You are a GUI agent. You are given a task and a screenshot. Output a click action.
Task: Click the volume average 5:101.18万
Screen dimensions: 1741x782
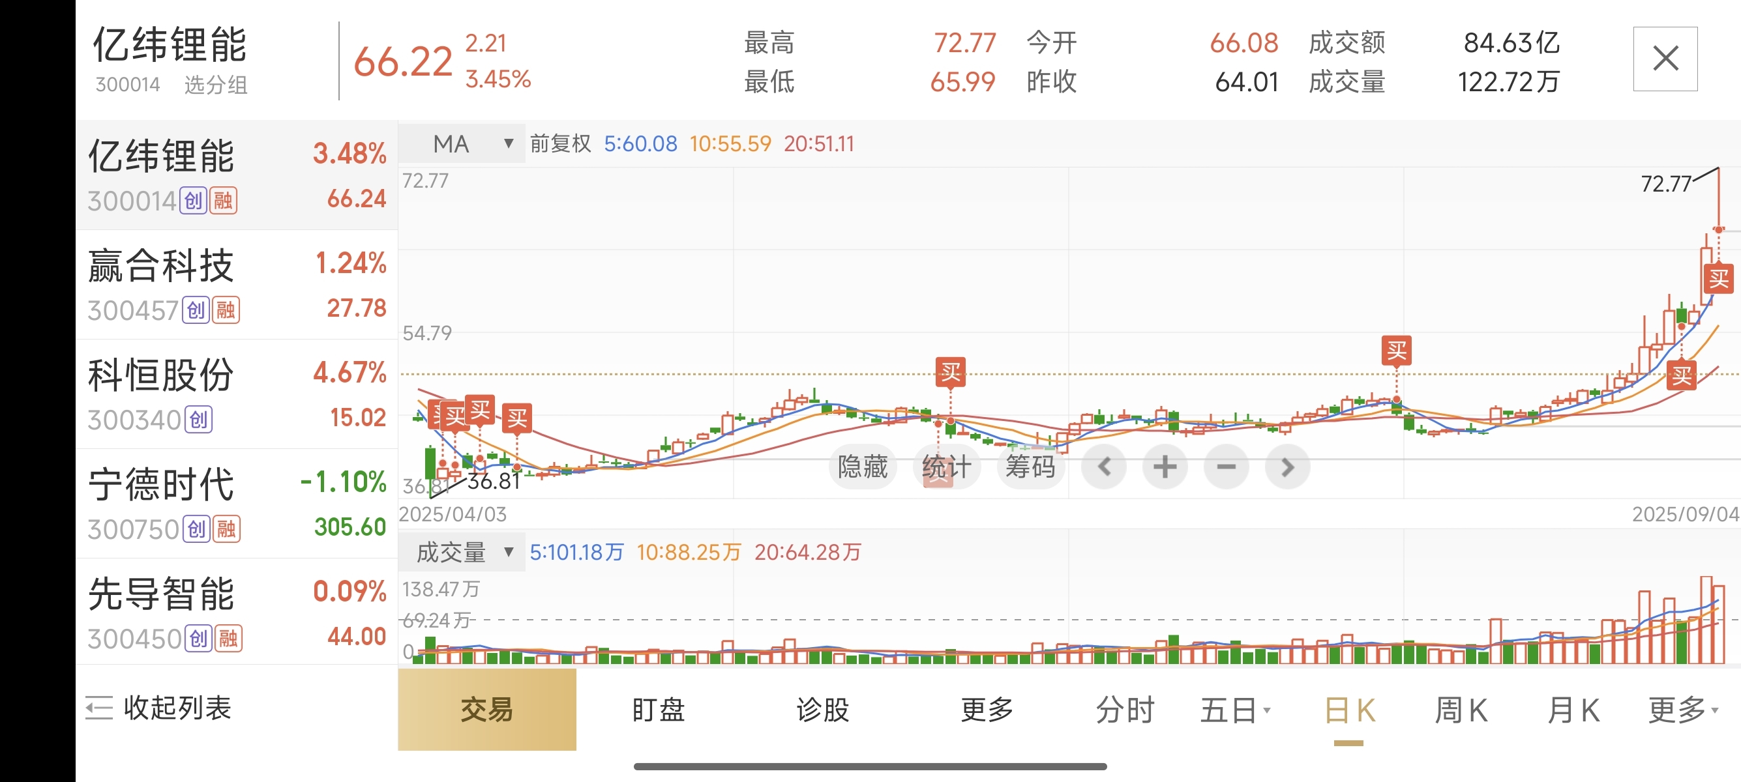(576, 553)
